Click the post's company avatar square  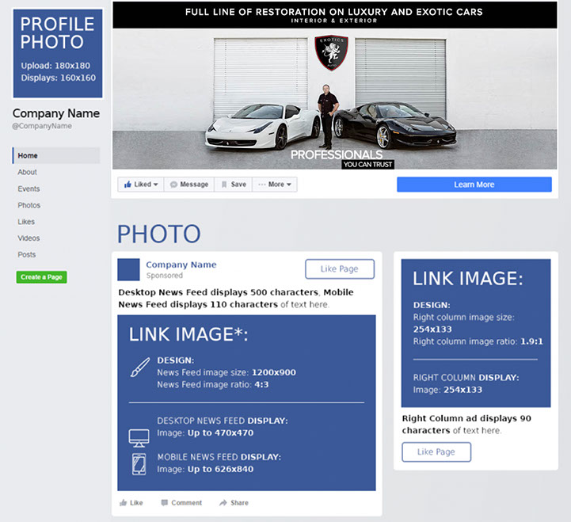click(128, 269)
